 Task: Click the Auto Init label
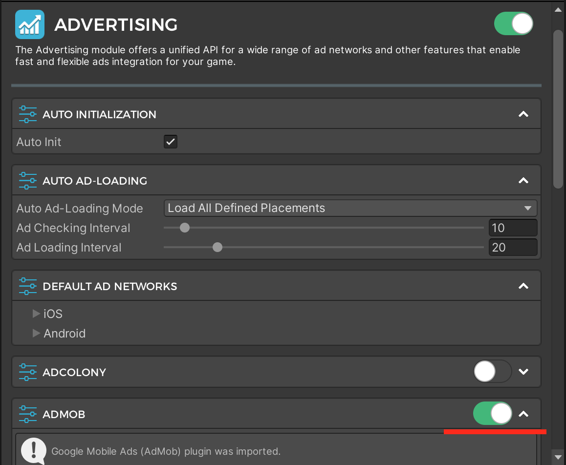click(x=39, y=142)
